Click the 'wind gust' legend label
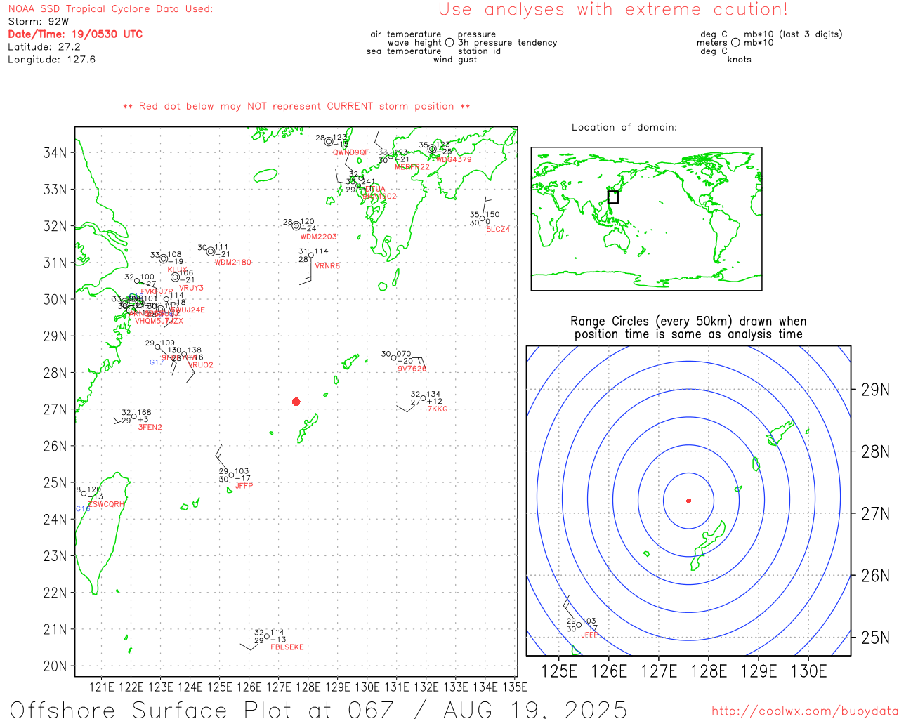The image size is (899, 719). point(455,60)
